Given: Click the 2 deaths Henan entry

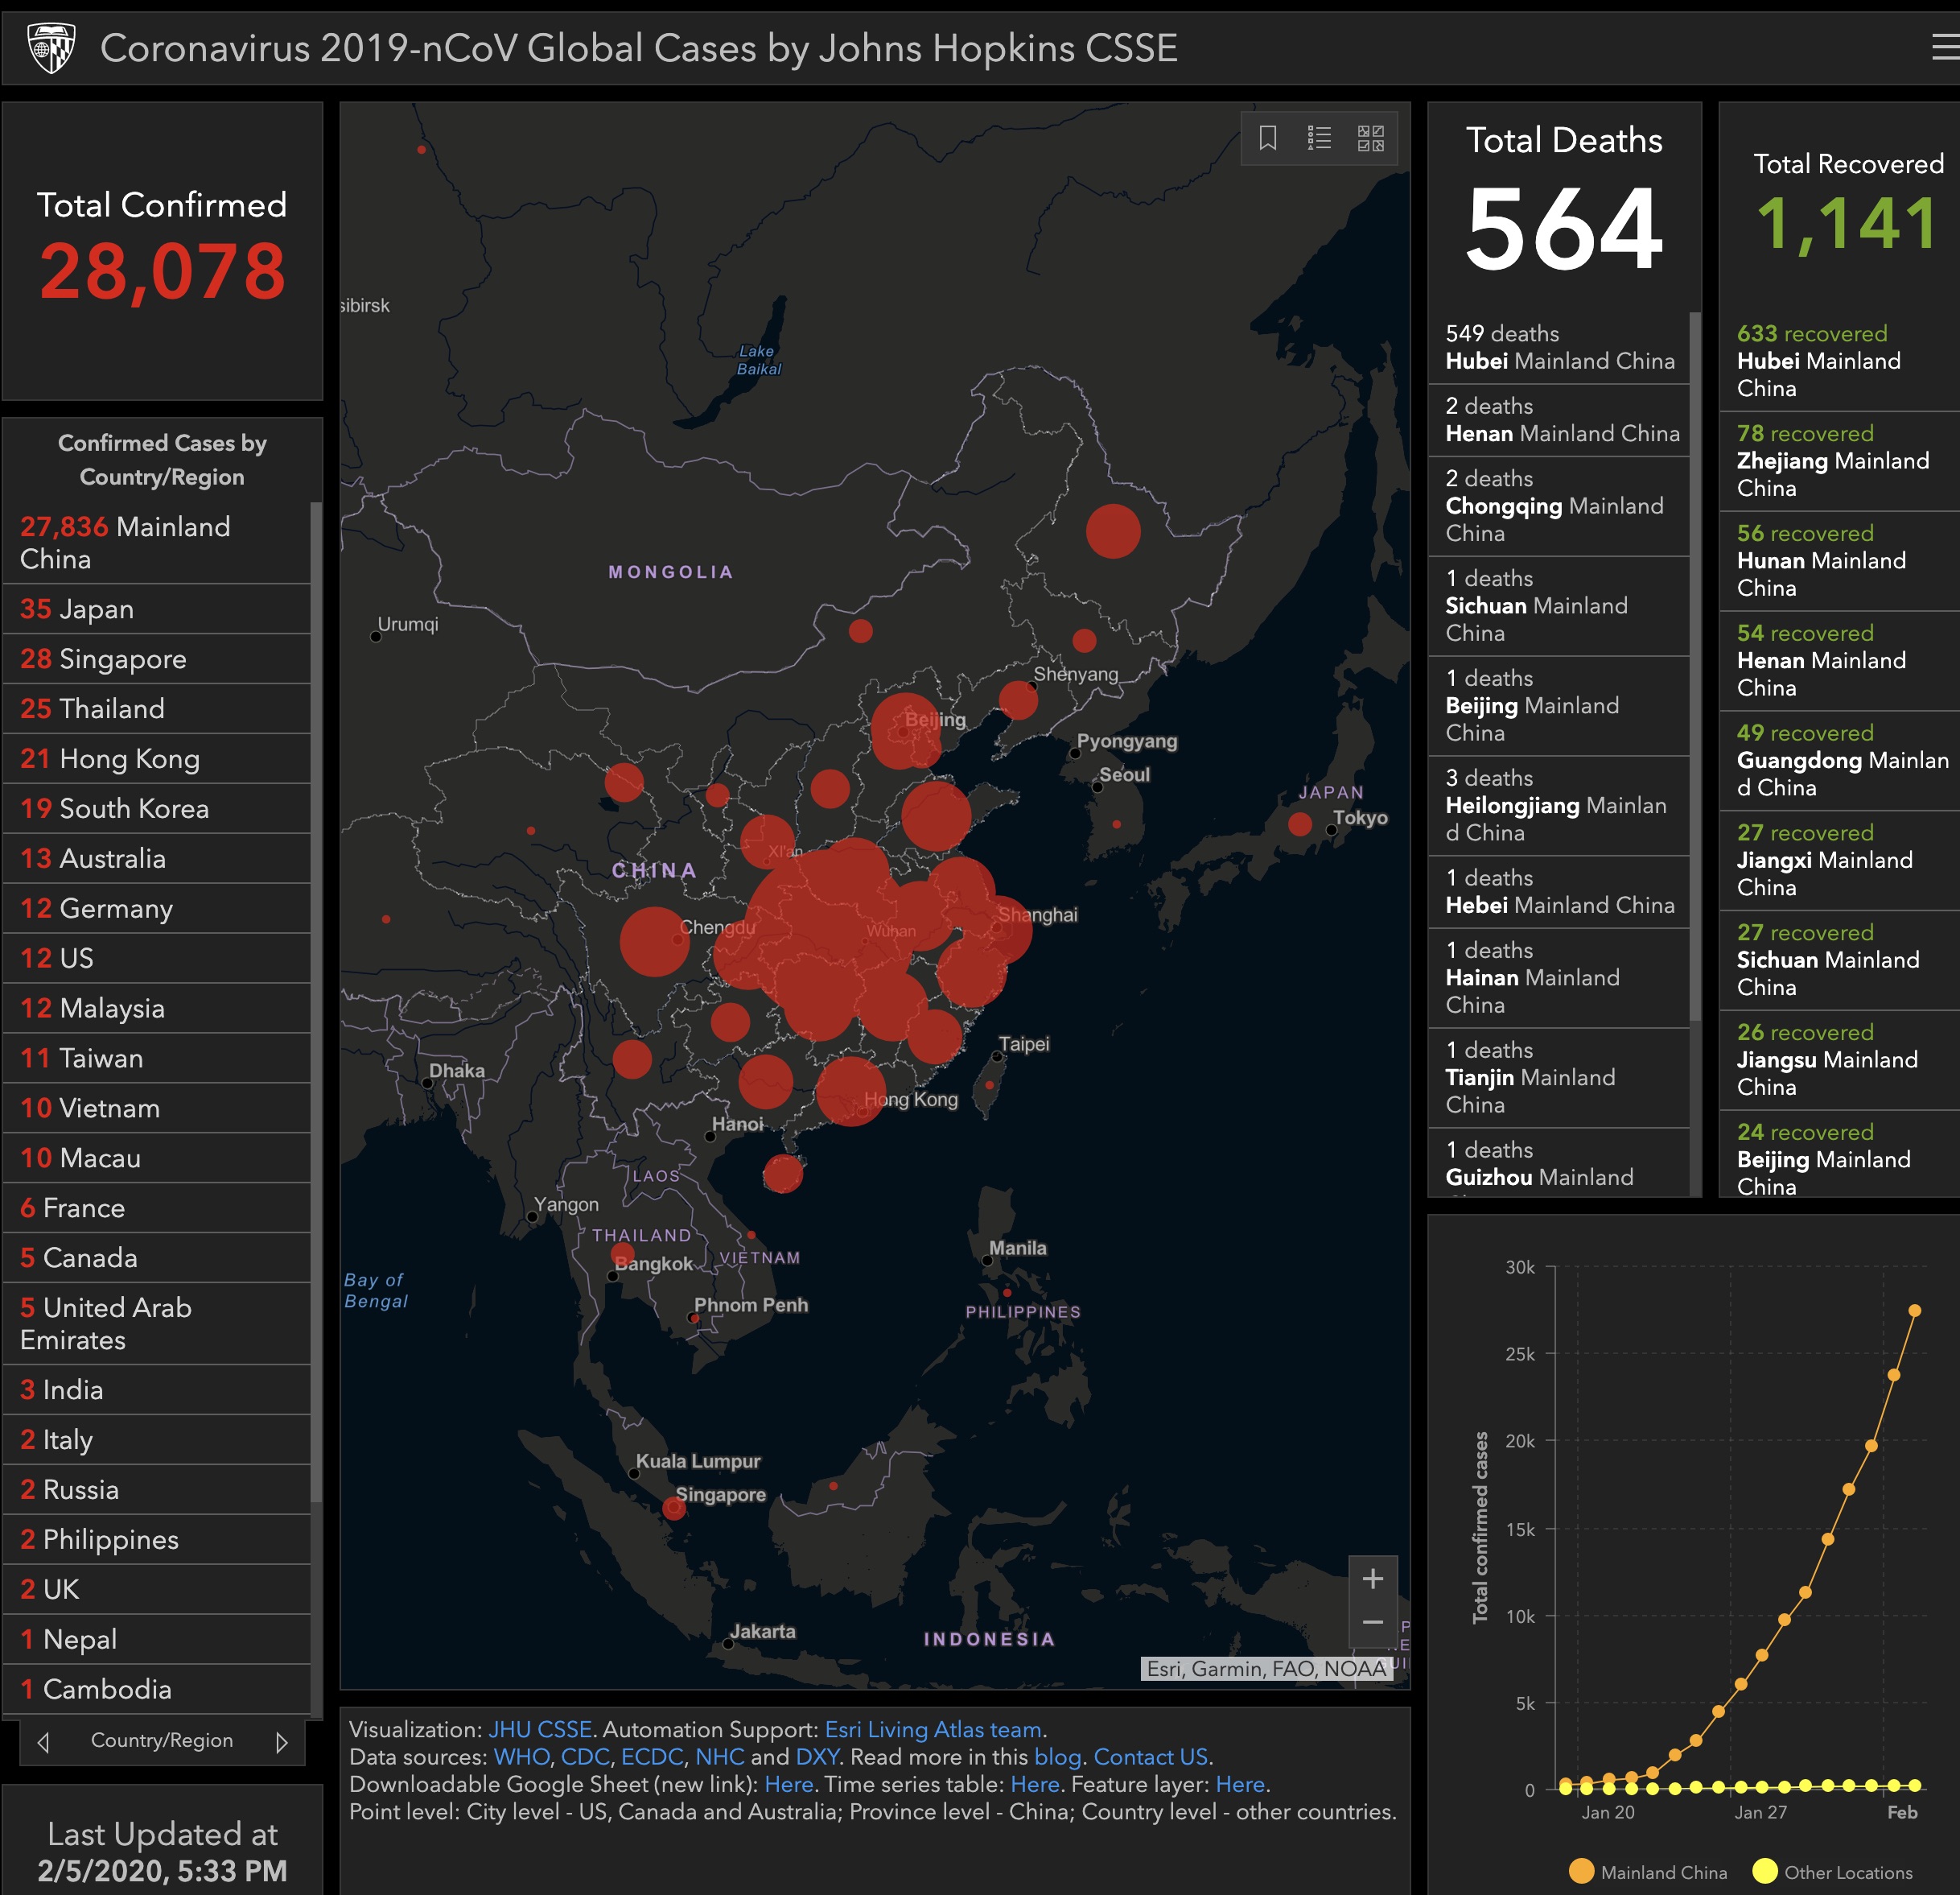Looking at the screenshot, I should point(1558,420).
